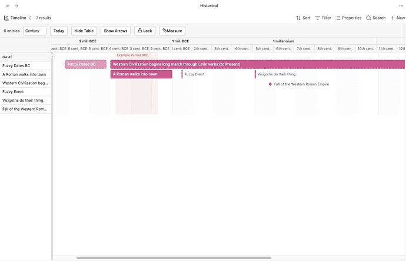The height and width of the screenshot is (261, 406).
Task: Open the Century scale dropdown
Action: (35, 31)
